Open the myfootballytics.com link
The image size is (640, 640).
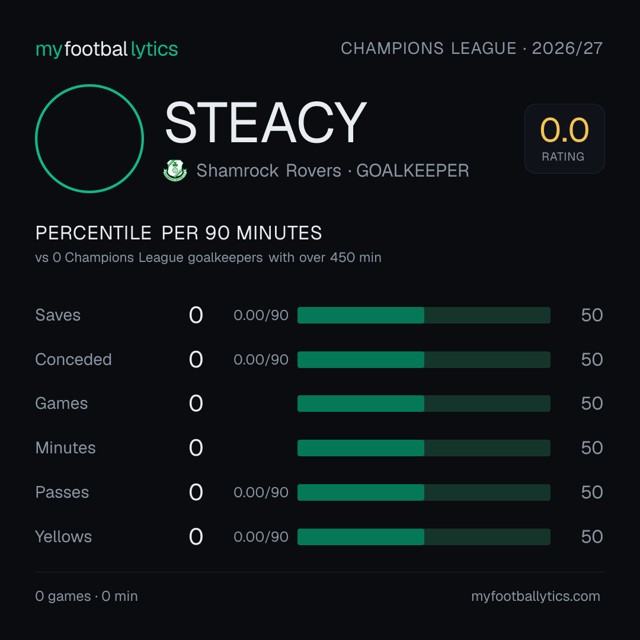tap(536, 596)
